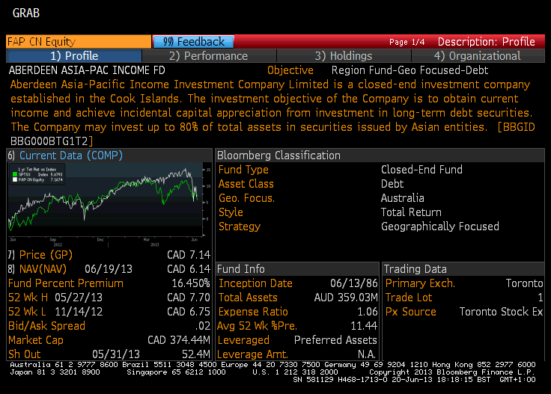
Task: Click the 'CAD 374.44M' market cap value
Action: click(x=179, y=340)
